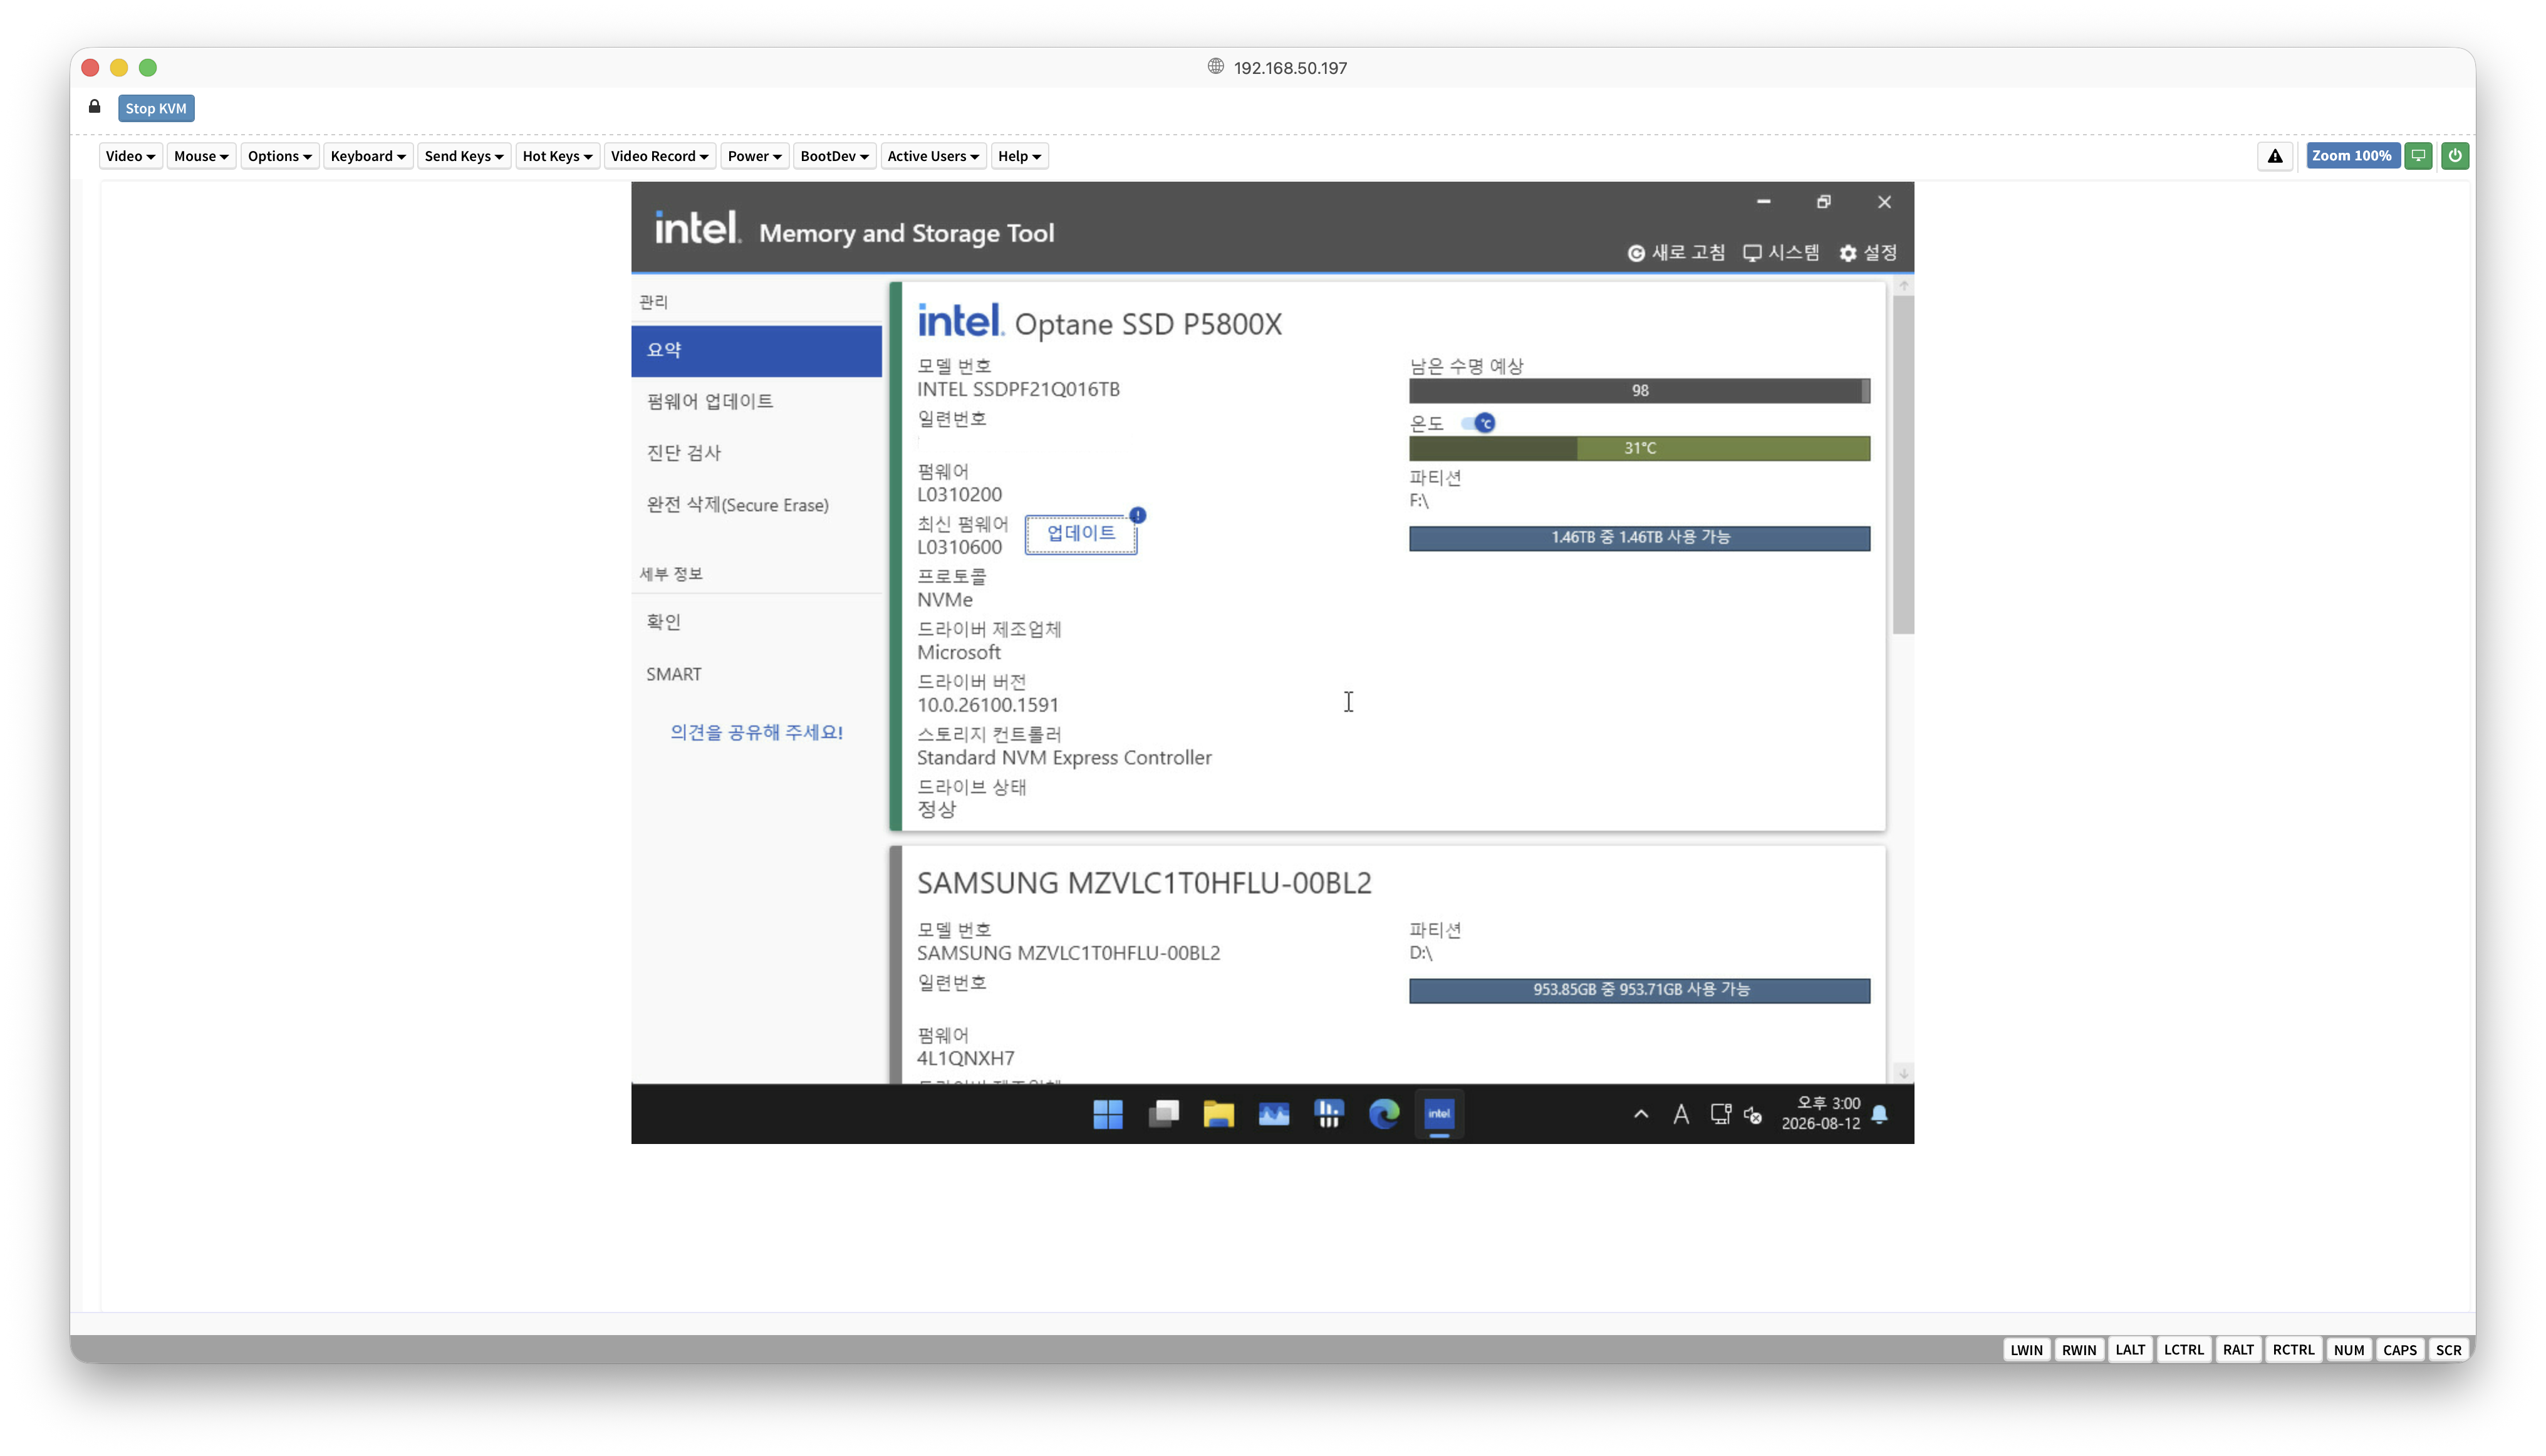
Task: Expand the Active Users dropdown
Action: click(x=933, y=156)
